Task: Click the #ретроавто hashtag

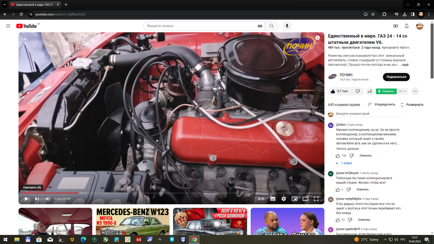Action: pyautogui.click(x=391, y=48)
